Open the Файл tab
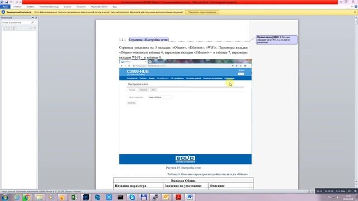 click(x=5, y=7)
